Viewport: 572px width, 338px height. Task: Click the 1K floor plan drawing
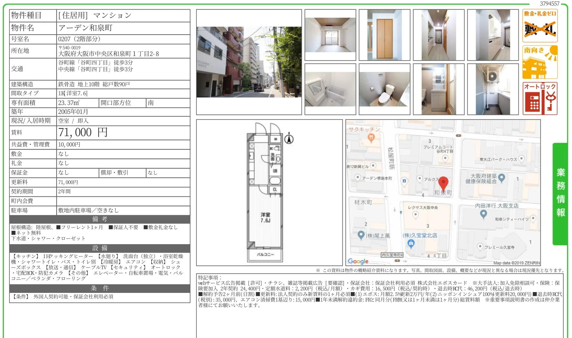[269, 192]
